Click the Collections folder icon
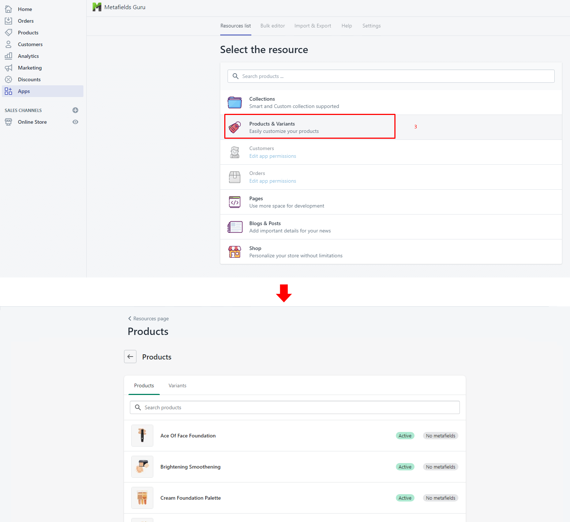Screen dimensions: 570x522 235,102
